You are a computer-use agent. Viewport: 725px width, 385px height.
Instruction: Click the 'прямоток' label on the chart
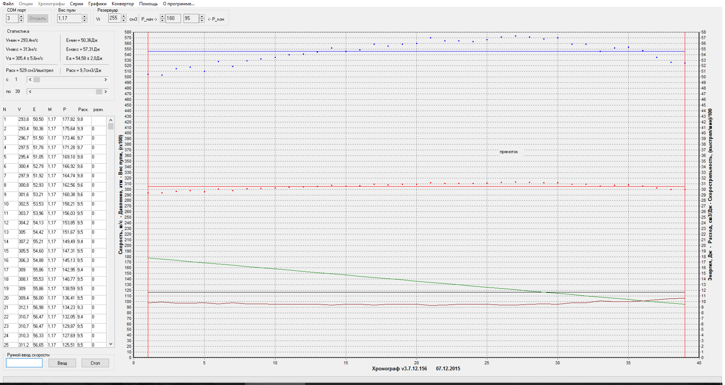click(509, 152)
